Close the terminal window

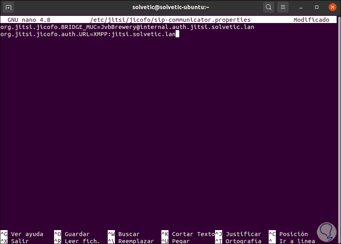(x=333, y=7)
